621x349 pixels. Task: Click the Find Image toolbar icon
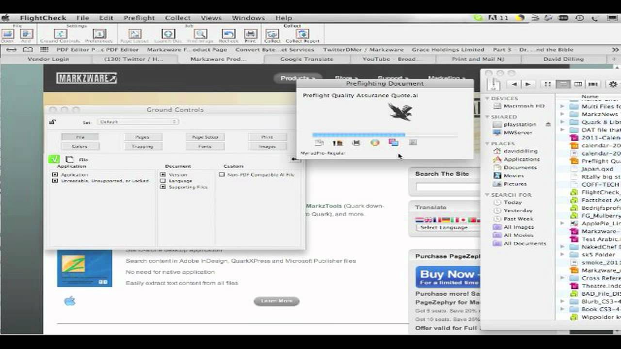[x=200, y=34]
